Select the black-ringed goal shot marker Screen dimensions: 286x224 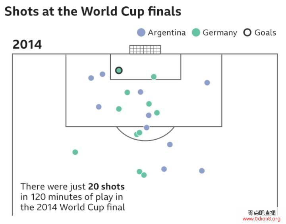(119, 70)
